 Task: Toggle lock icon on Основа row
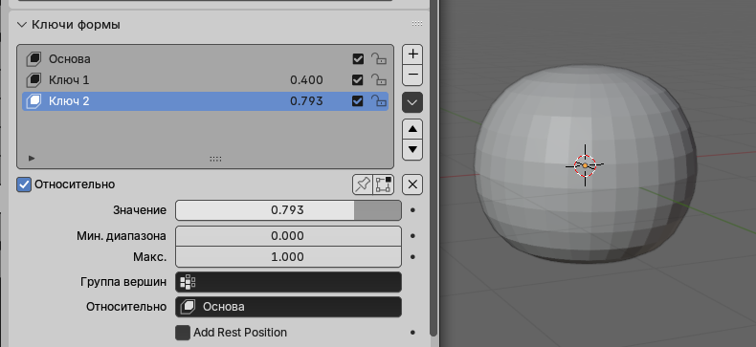tap(379, 59)
